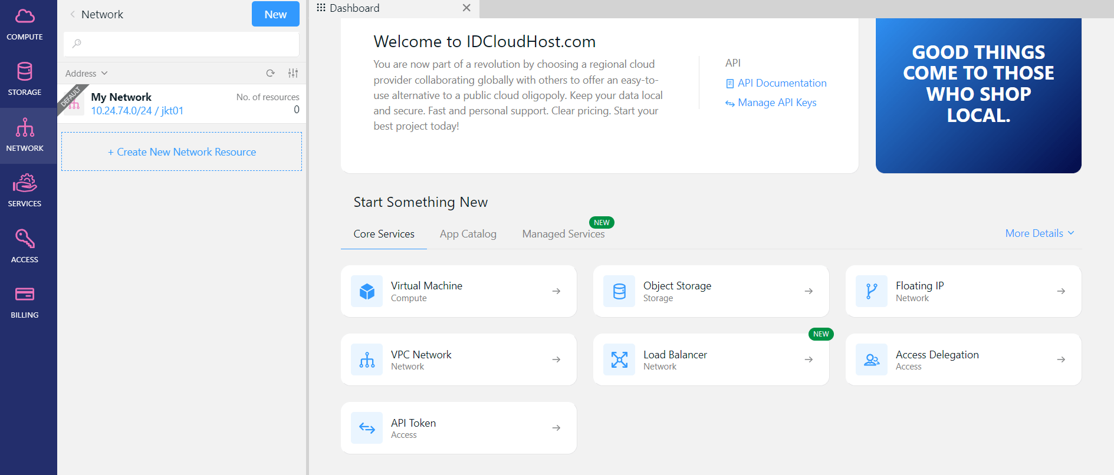The image size is (1114, 475).
Task: Click the network search input field
Action: point(182,44)
